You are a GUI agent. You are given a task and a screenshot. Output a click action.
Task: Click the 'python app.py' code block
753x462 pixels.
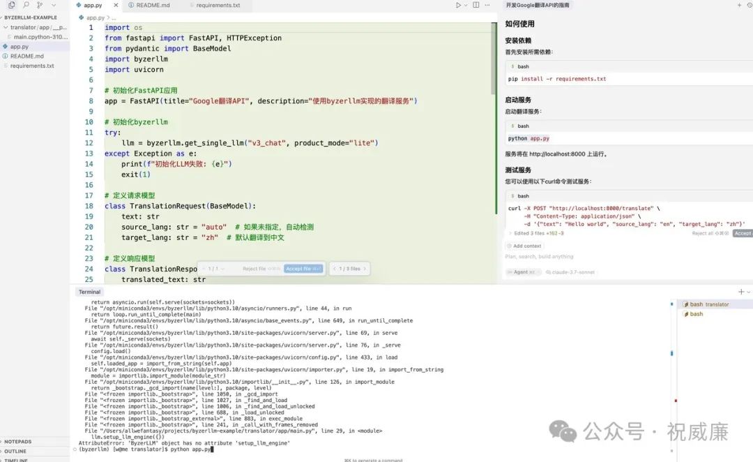pos(629,138)
